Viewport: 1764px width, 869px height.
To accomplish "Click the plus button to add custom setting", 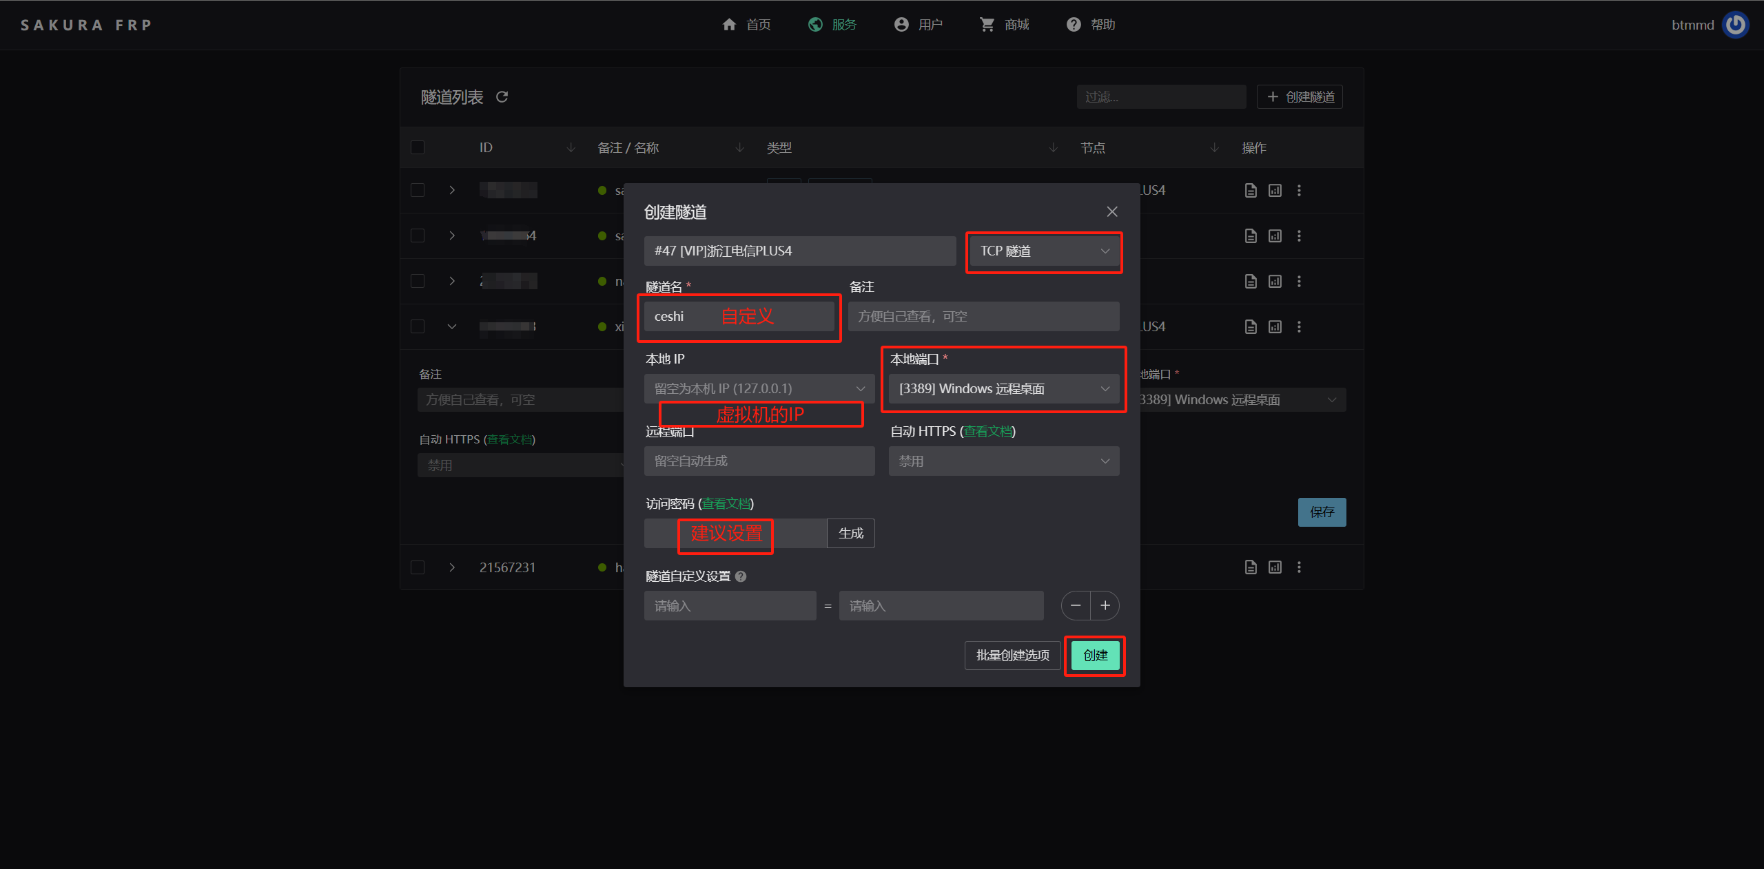I will pos(1105,606).
